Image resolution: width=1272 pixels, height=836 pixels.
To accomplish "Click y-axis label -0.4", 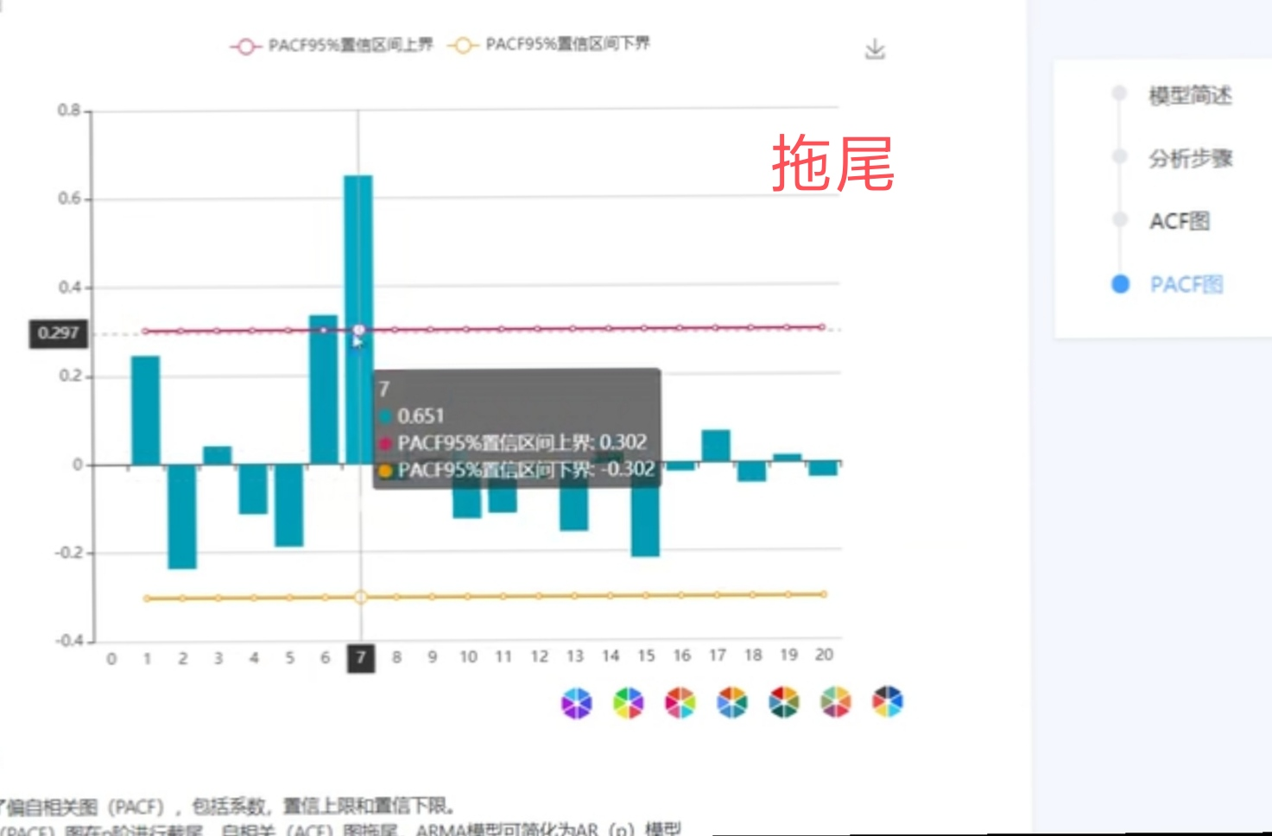I will (69, 641).
